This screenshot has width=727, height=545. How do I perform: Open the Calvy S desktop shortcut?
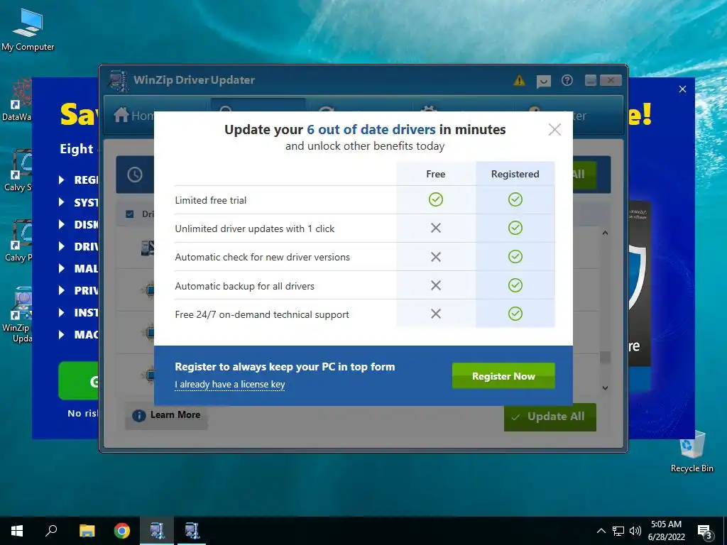tap(18, 170)
